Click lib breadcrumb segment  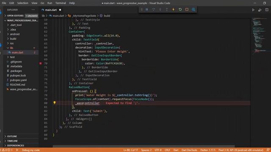point(43,16)
